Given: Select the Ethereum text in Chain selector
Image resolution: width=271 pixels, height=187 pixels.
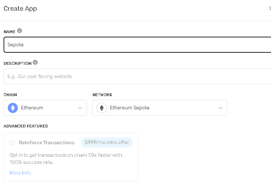Looking at the screenshot, I should (x=32, y=108).
